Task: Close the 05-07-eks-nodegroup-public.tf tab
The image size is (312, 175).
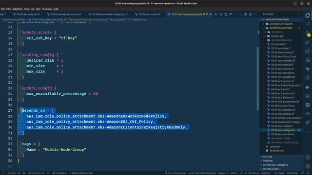Action: (211, 14)
